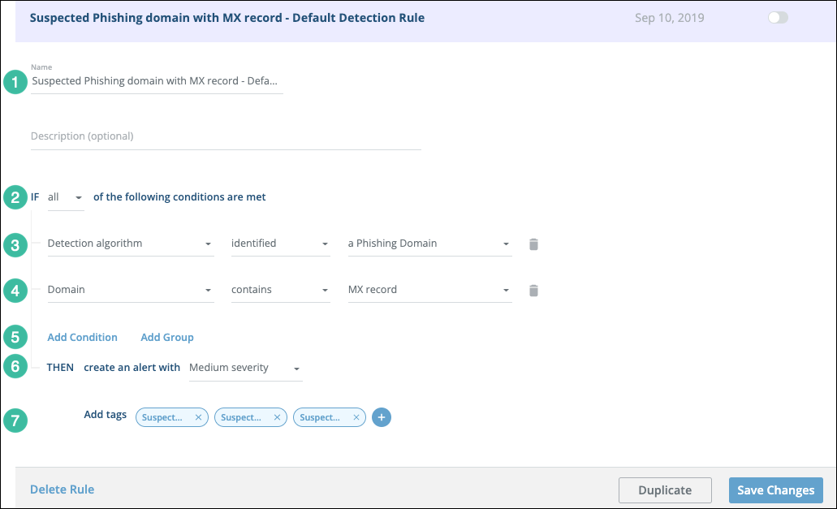Click the Add Condition link

82,337
